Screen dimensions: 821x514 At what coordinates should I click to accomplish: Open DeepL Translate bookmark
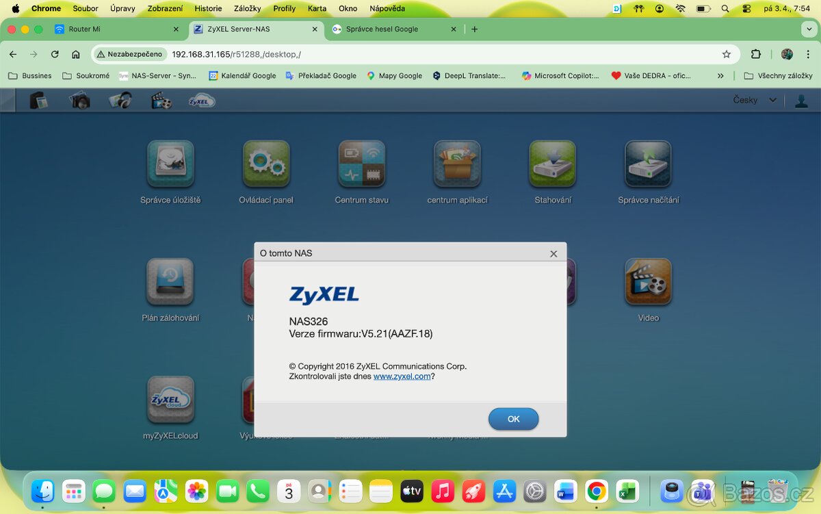pyautogui.click(x=469, y=76)
